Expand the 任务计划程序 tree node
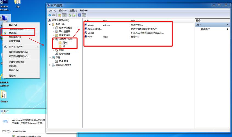Viewport: 232px width, 137px height. 53,28
